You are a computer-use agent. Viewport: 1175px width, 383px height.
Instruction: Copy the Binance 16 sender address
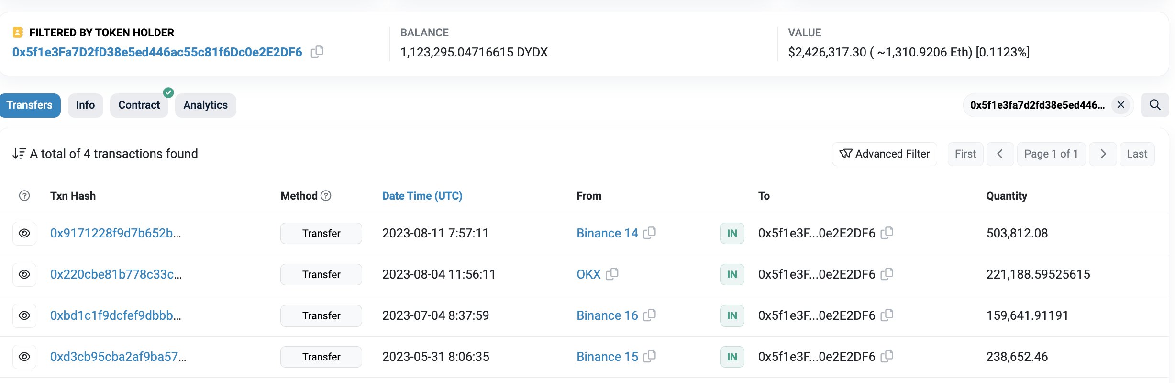(x=649, y=315)
